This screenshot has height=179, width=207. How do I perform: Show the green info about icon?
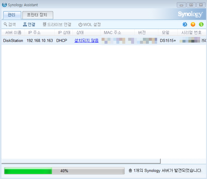point(201,25)
